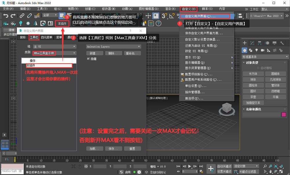This screenshot has width=290, height=175.
Task: Activate the Select and Link chain icon
Action: (x=22, y=16)
